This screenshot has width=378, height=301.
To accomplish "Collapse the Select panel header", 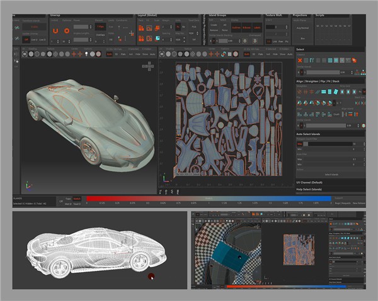I will [330, 50].
